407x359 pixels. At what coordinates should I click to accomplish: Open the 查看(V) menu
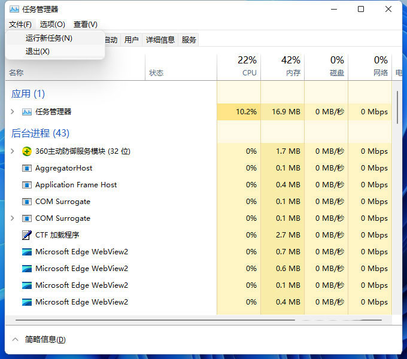pyautogui.click(x=85, y=25)
